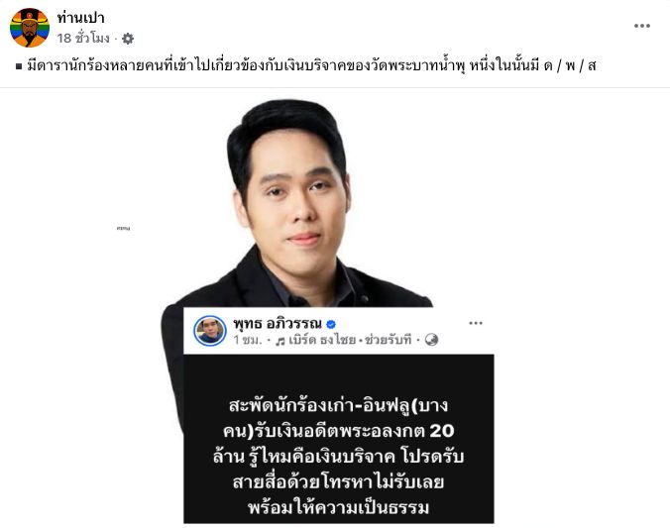Click the bold number 20 in status text

coord(442,431)
